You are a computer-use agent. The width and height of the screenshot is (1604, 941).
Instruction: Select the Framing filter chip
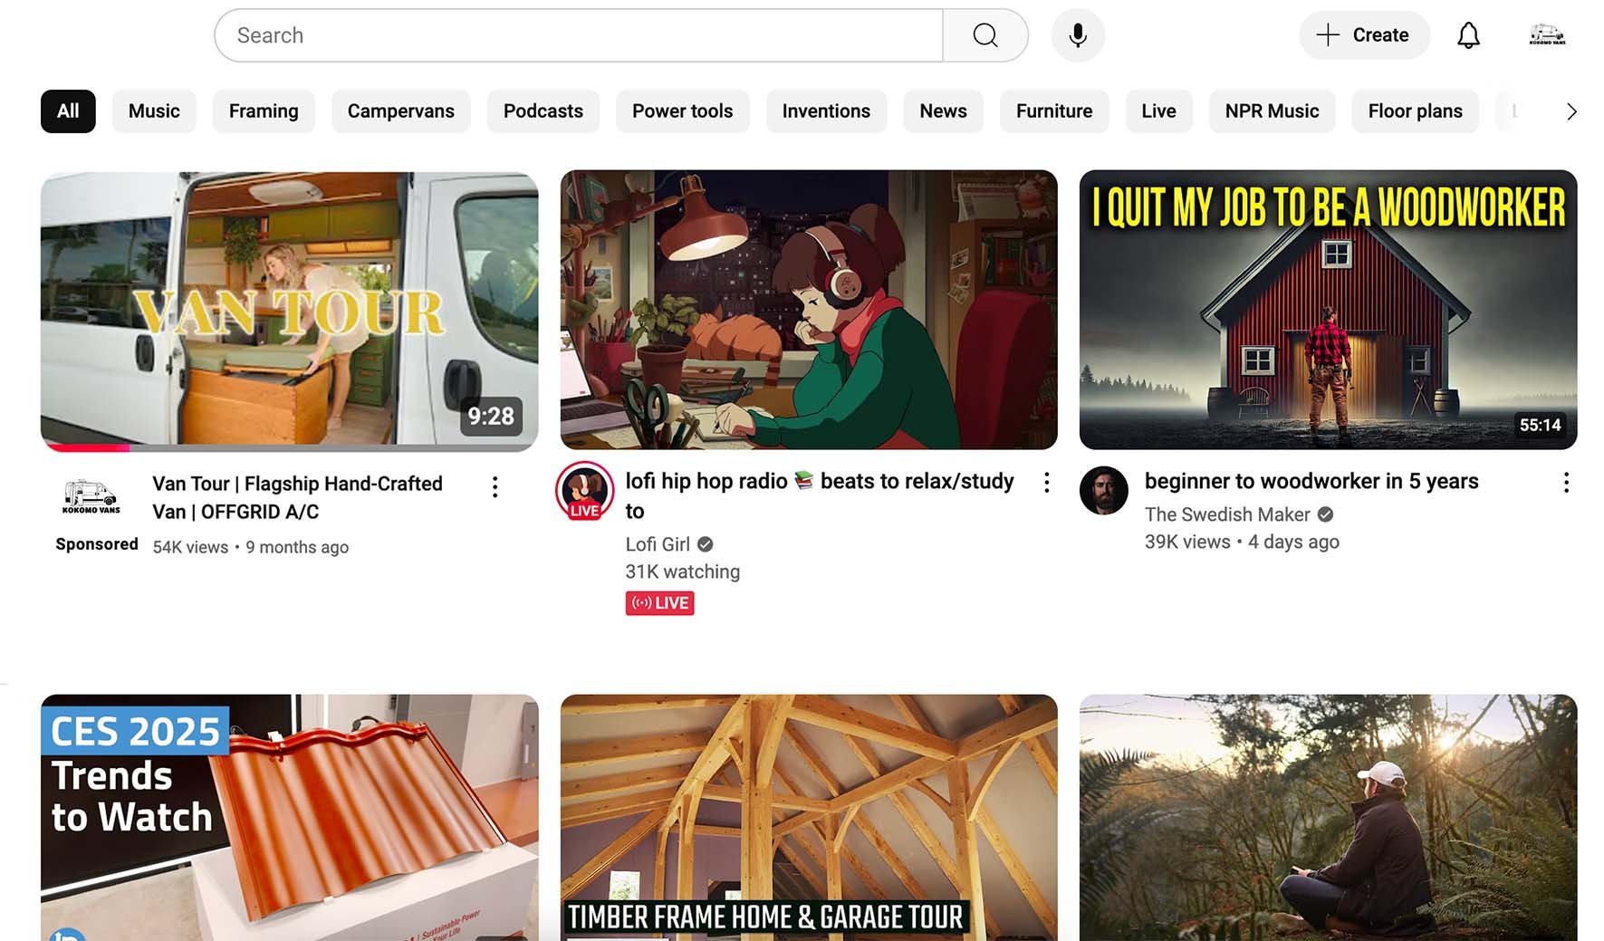tap(264, 111)
